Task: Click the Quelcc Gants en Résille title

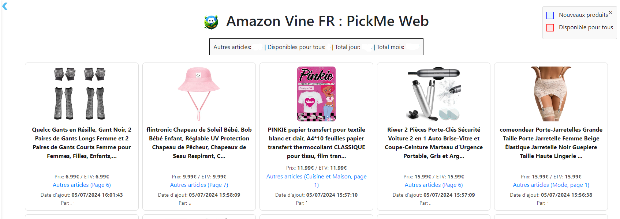Action: [x=82, y=143]
